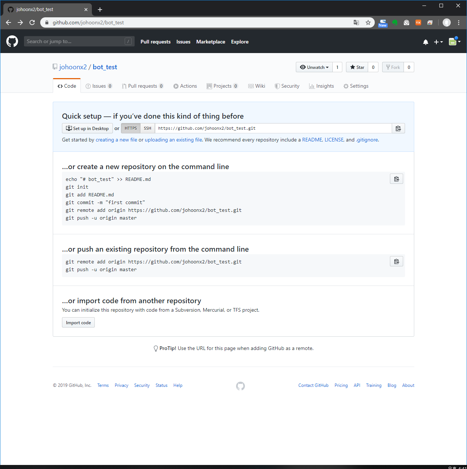The height and width of the screenshot is (469, 467).
Task: Click the Set up in Desktop button
Action: 87,128
